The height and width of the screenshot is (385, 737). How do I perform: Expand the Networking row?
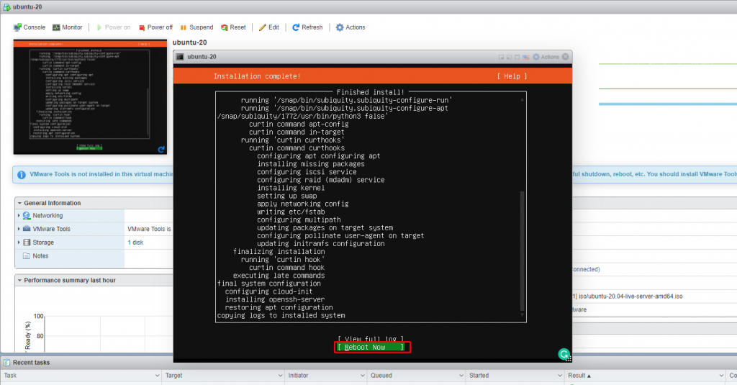coord(19,215)
